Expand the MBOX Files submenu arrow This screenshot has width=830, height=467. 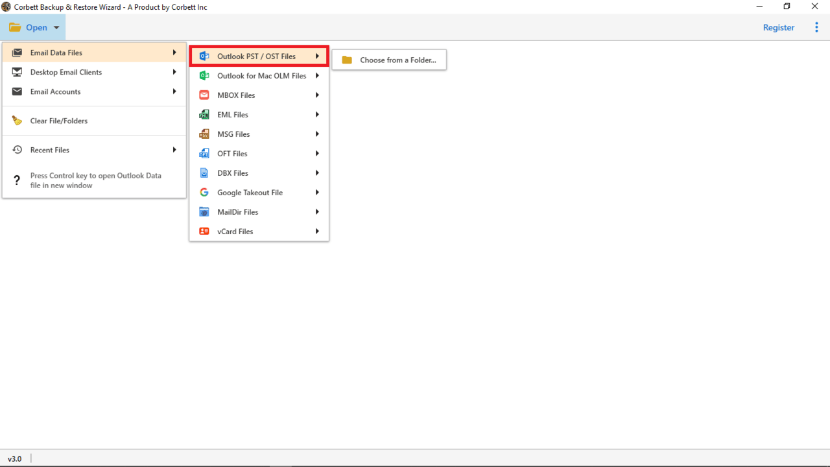coord(317,95)
